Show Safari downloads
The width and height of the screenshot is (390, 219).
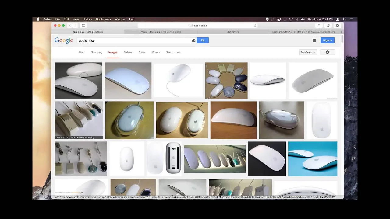click(x=337, y=26)
